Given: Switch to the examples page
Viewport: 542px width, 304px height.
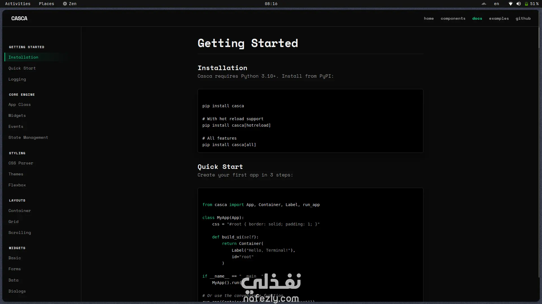Looking at the screenshot, I should coord(499,18).
